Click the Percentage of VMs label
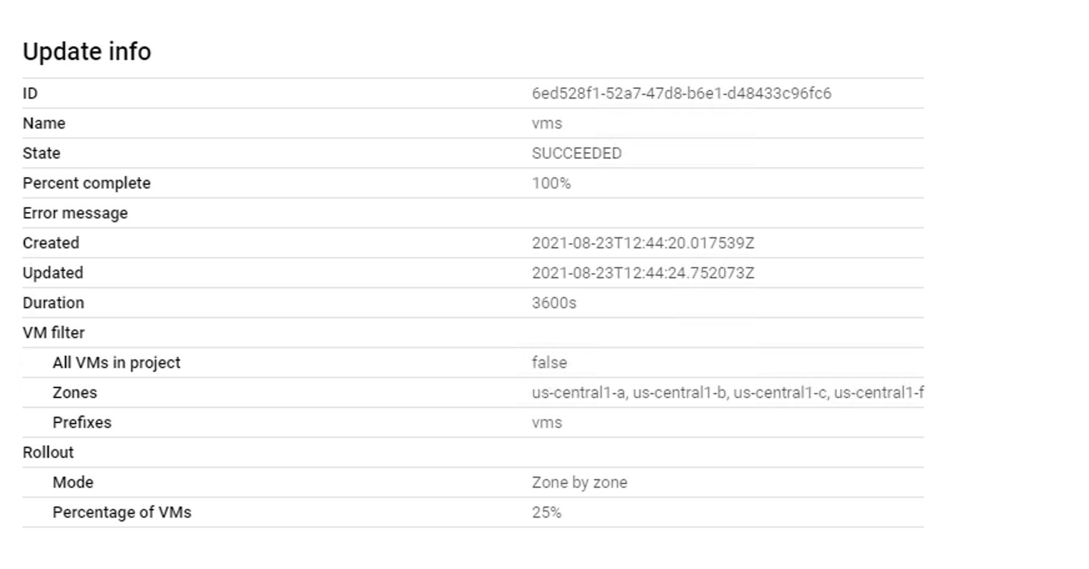This screenshot has width=1089, height=569. (x=122, y=513)
